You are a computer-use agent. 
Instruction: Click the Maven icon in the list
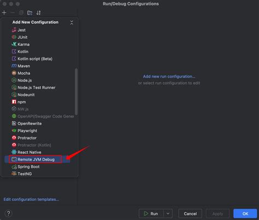(14, 66)
